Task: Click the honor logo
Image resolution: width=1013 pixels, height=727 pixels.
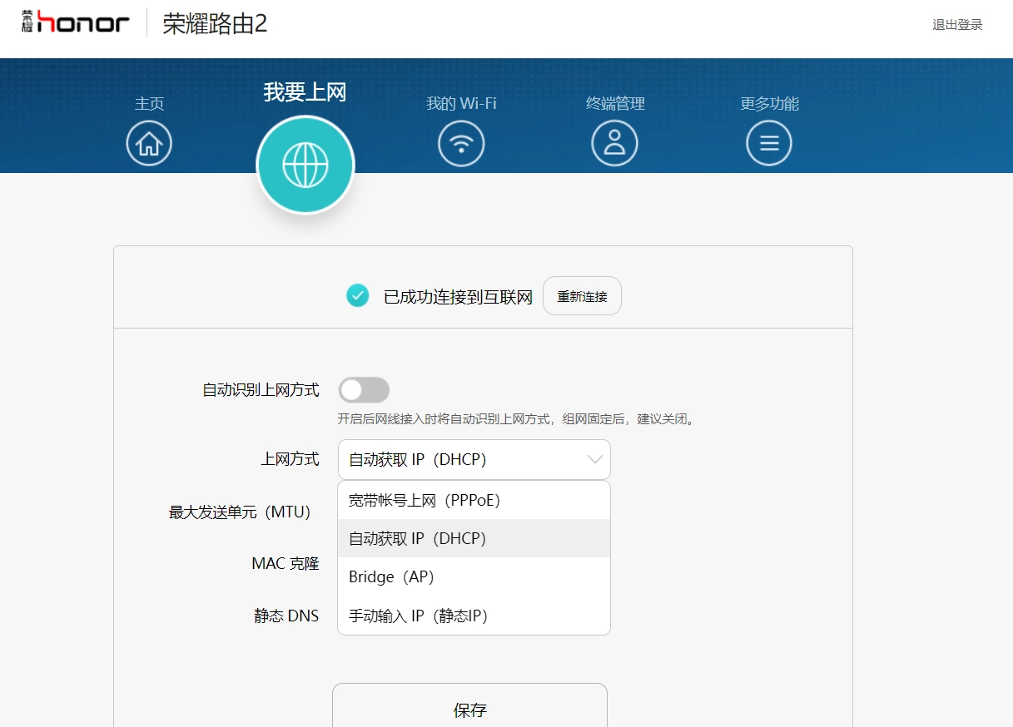Action: click(73, 22)
